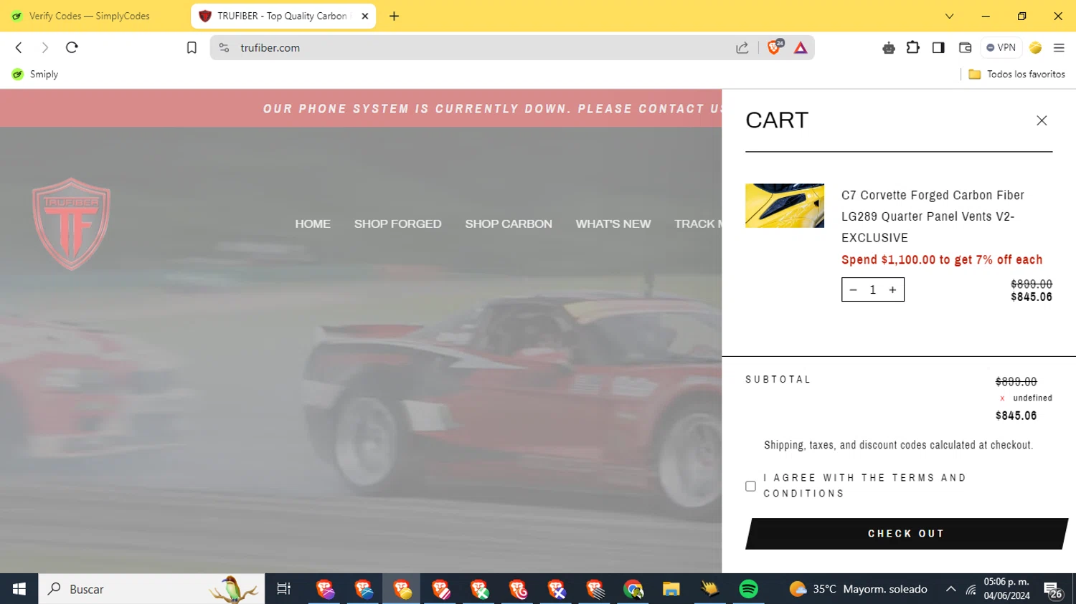Viewport: 1076px width, 604px height.
Task: Expand the tab search dropdown arrow
Action: pos(949,16)
